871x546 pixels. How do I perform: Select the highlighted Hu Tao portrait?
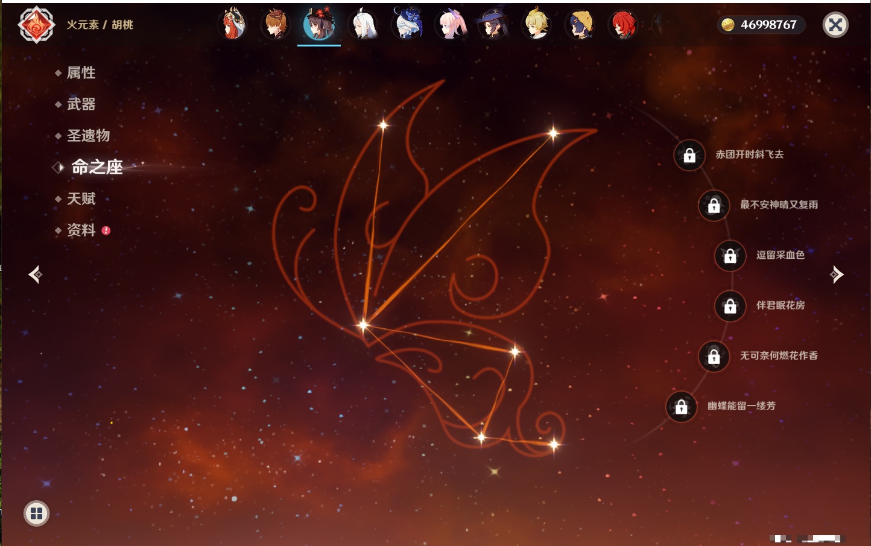(x=319, y=24)
